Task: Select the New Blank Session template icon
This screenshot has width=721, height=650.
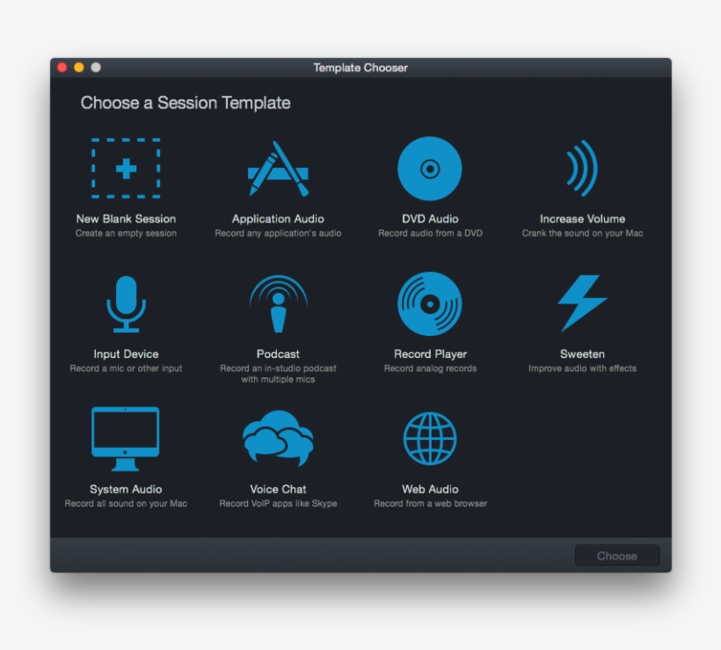Action: [x=126, y=167]
